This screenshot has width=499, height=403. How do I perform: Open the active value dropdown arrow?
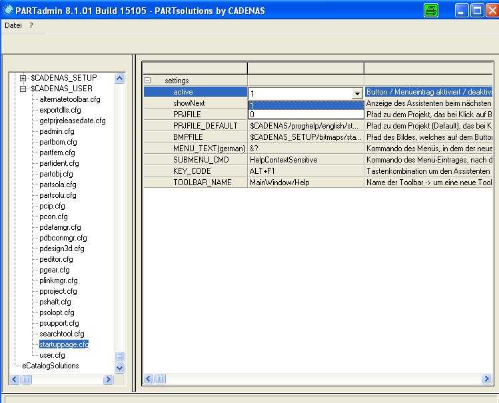tap(357, 93)
